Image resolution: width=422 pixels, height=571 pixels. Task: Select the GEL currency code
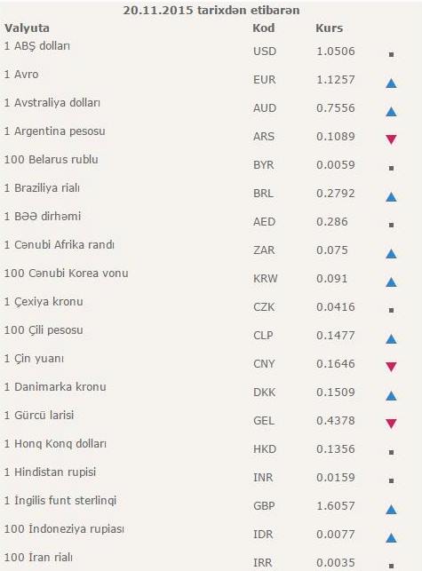(x=264, y=421)
